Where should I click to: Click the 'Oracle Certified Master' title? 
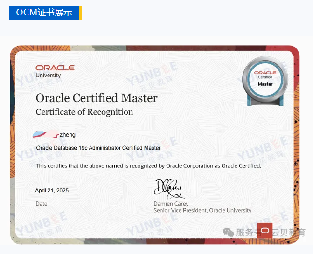coord(97,98)
